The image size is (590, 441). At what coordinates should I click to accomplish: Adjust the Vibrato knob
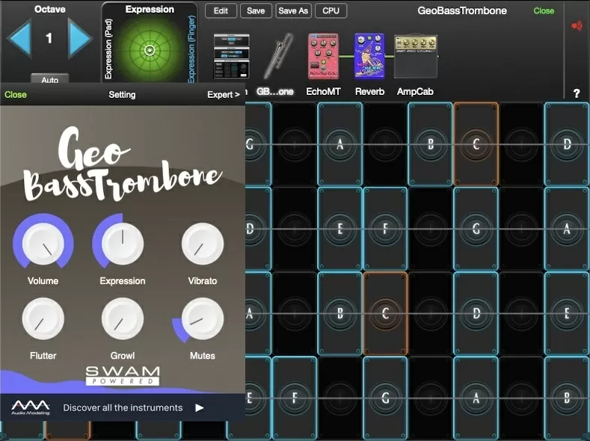(x=203, y=244)
